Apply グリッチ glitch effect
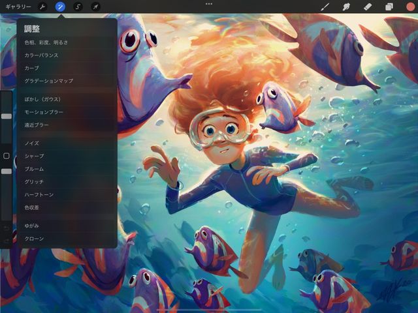The width and height of the screenshot is (418, 313). pos(67,182)
